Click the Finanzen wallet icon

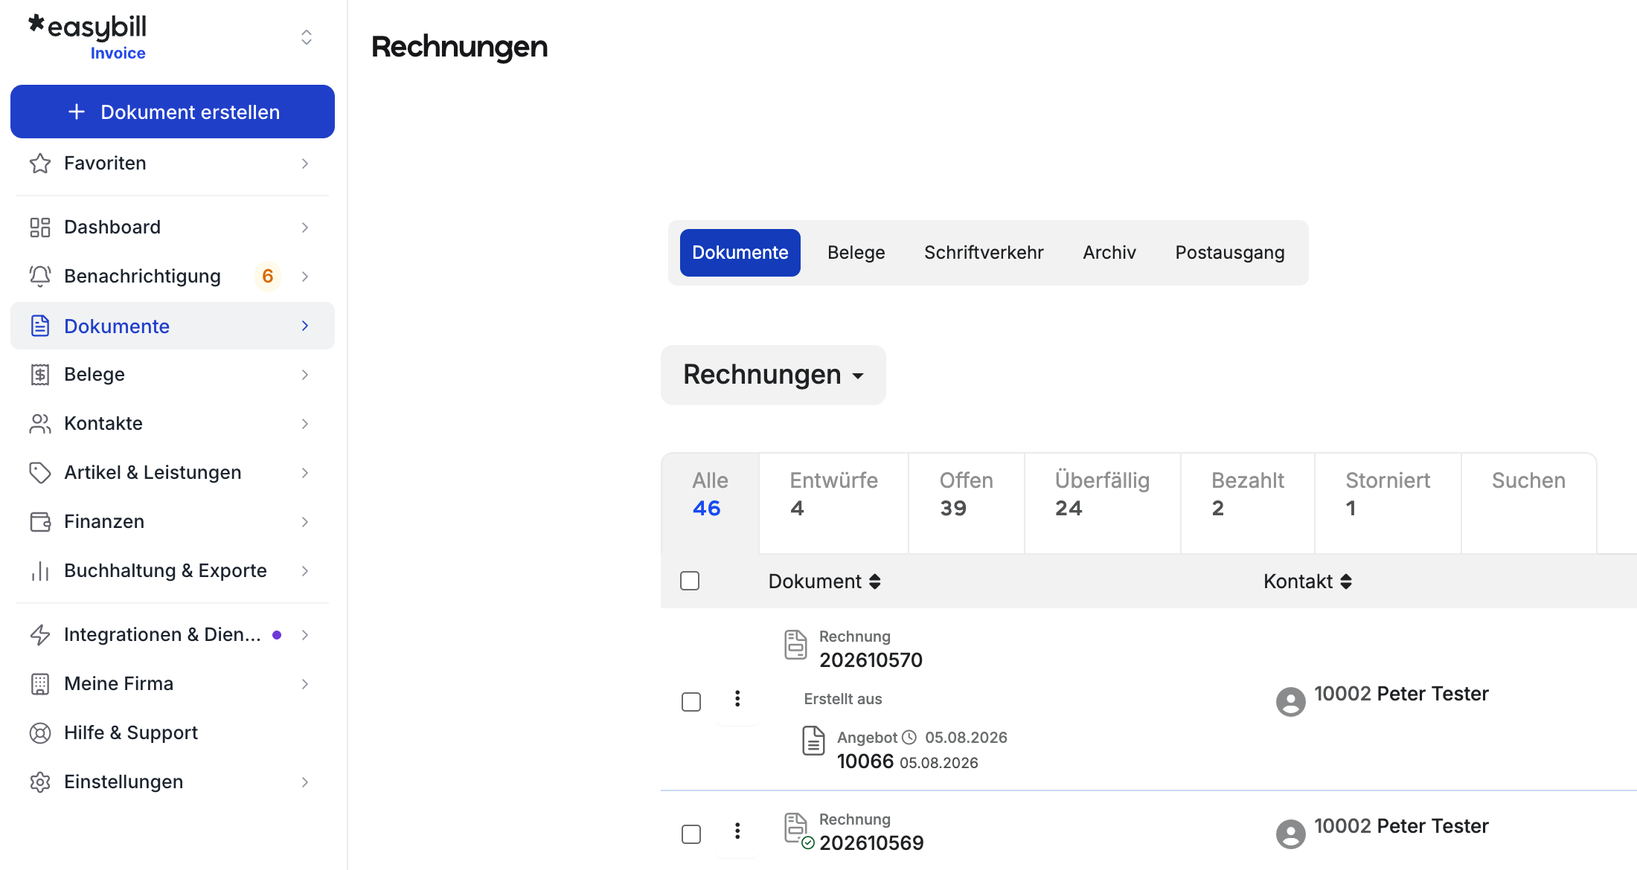pos(40,522)
